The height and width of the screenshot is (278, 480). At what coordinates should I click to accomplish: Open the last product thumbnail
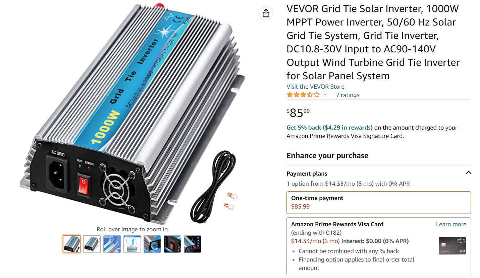point(193,244)
